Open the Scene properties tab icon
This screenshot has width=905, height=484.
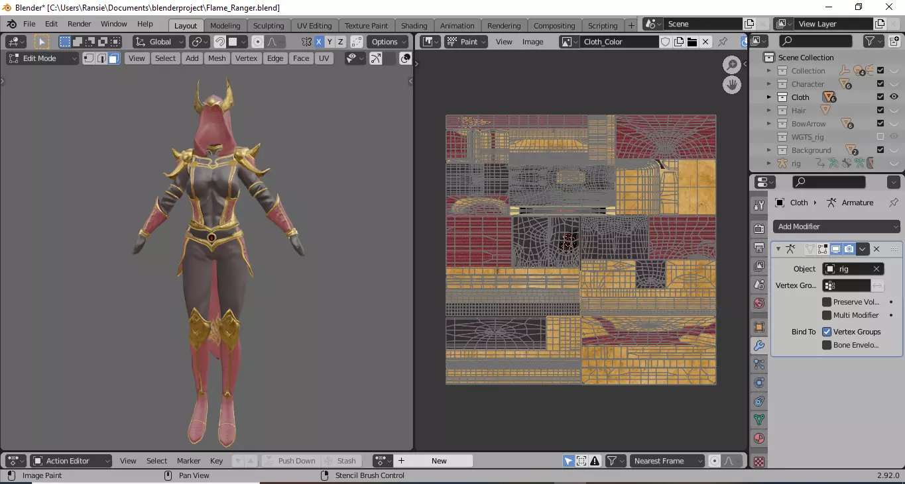[x=759, y=285]
